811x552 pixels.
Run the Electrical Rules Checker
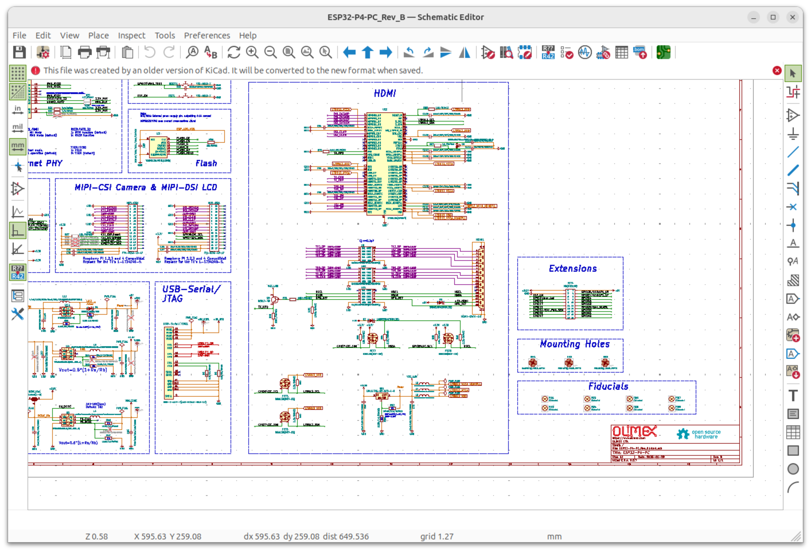pos(566,52)
